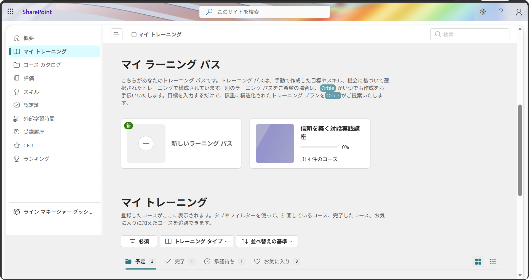The image size is (529, 280).
Task: Create 新しいラーニング パス card plus button
Action: click(x=146, y=143)
